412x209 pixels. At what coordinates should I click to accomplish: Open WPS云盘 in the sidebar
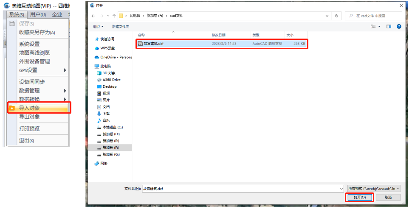108,48
